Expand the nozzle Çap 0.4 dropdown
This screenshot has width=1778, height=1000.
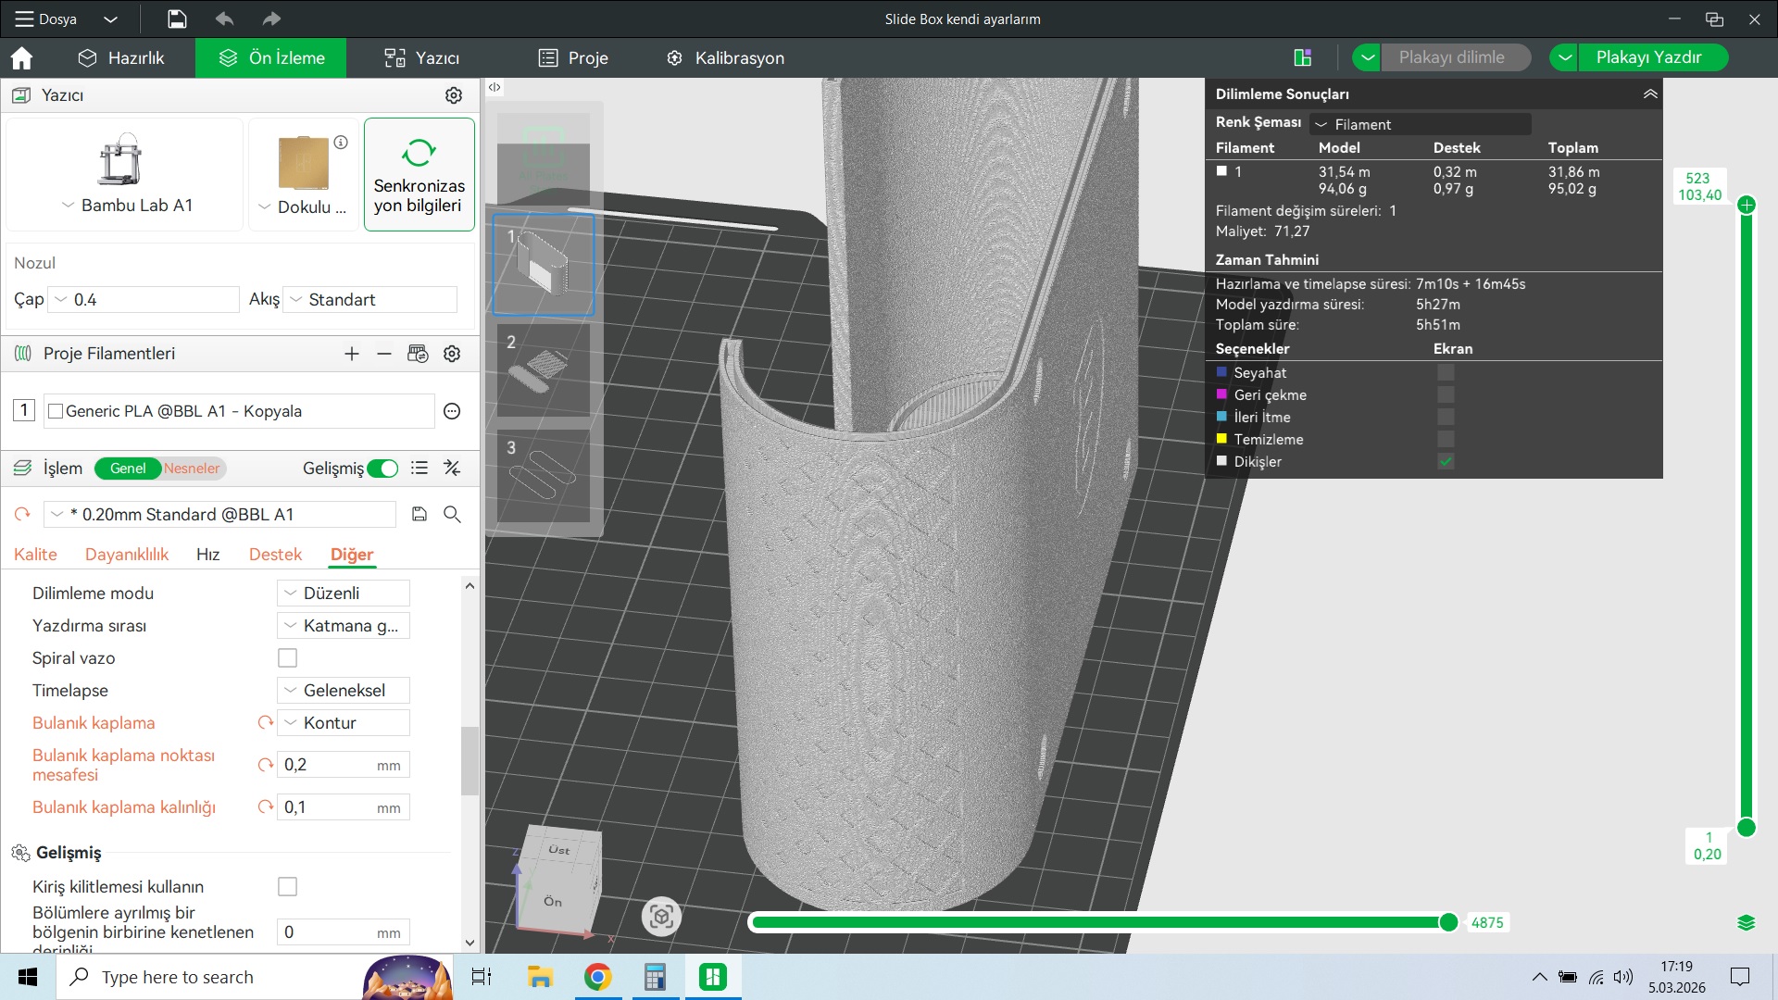point(144,300)
